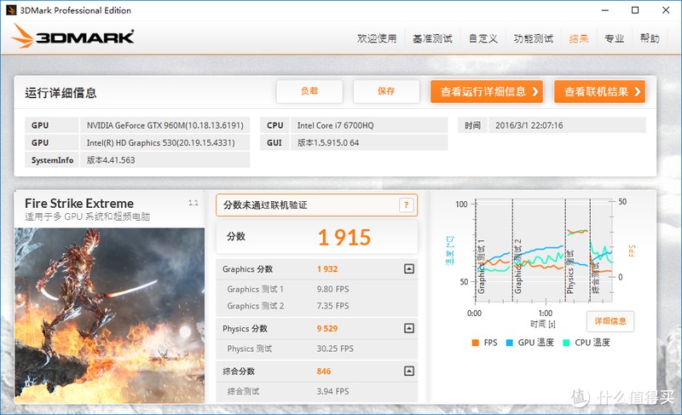Open the 帮助 tab

point(650,38)
